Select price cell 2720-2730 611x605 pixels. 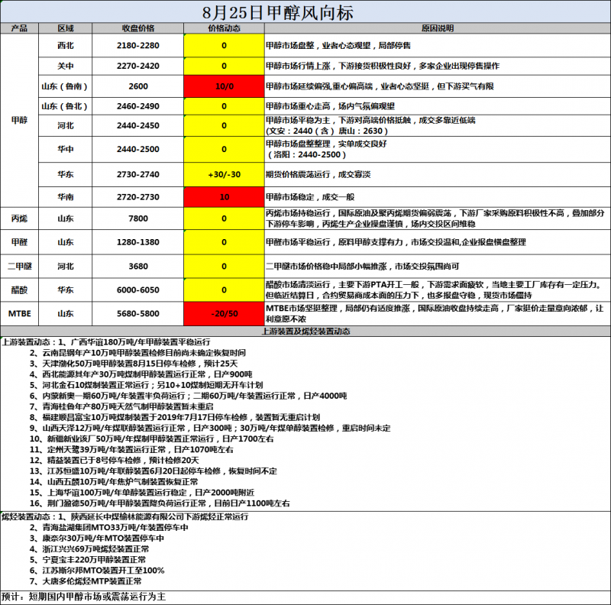pyautogui.click(x=138, y=197)
